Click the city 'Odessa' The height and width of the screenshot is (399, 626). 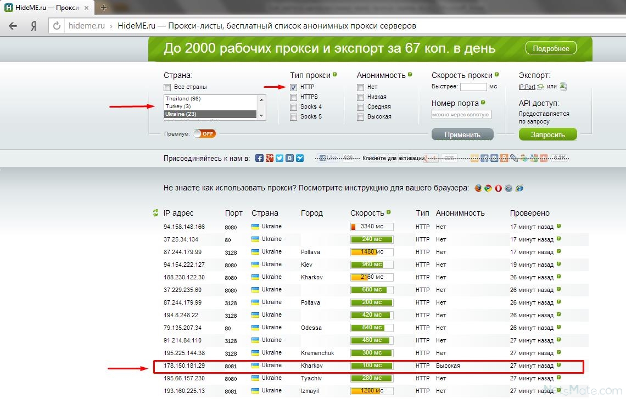click(311, 328)
